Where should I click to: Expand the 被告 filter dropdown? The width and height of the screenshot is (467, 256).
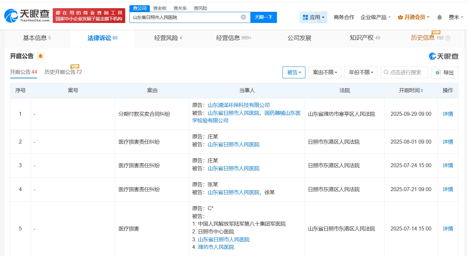click(x=294, y=72)
